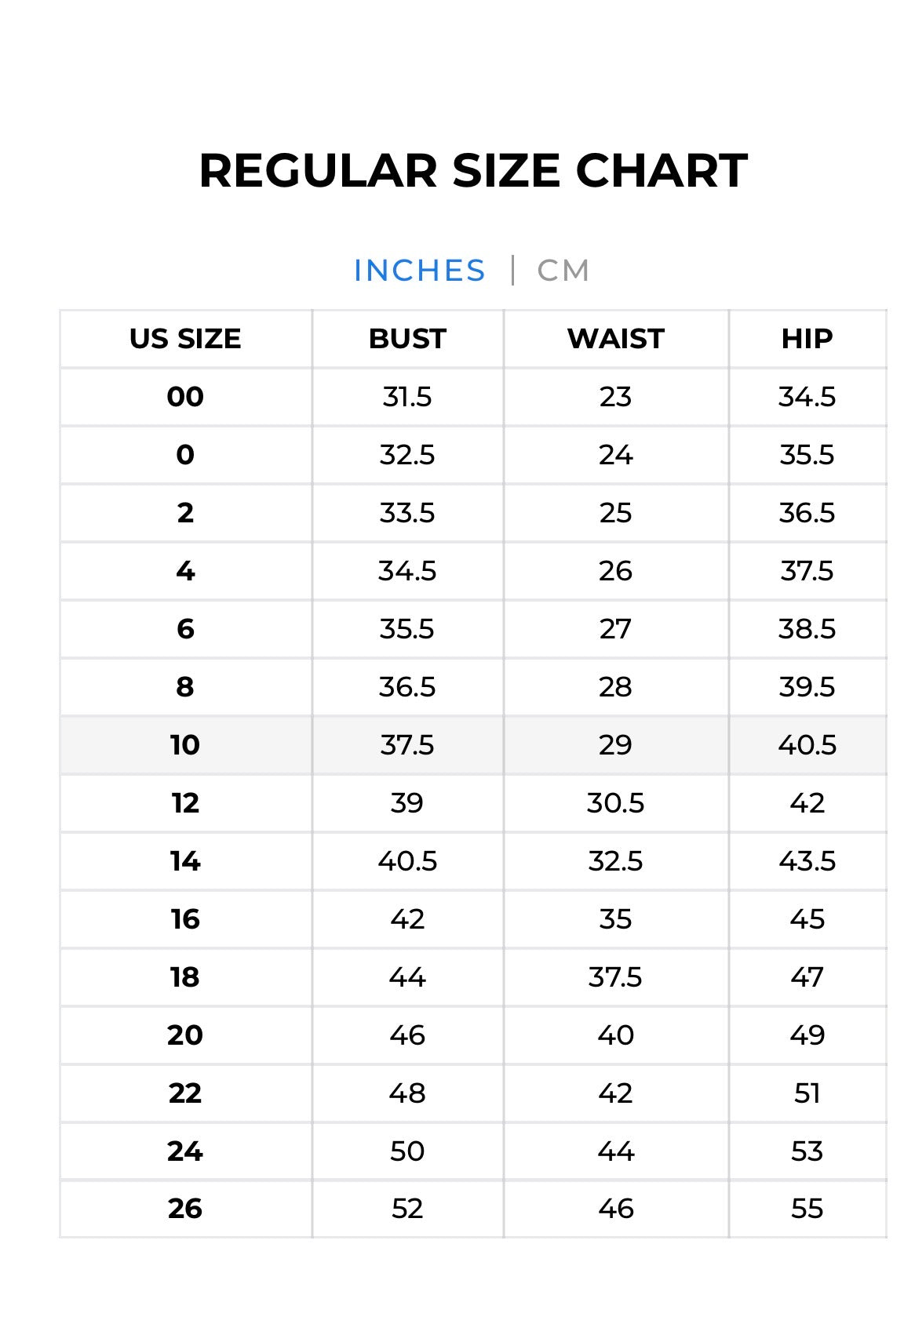The image size is (915, 1331).
Task: Click the Regular Size Chart title
Action: 473,170
